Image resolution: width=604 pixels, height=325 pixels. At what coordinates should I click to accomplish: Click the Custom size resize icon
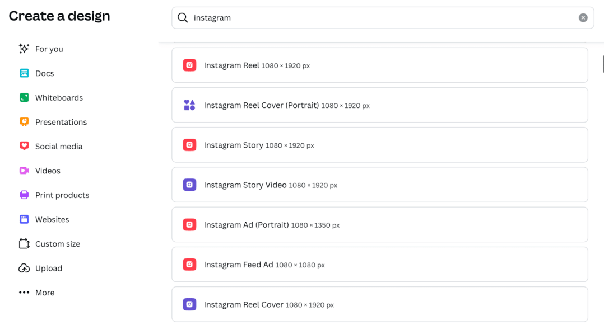24,243
